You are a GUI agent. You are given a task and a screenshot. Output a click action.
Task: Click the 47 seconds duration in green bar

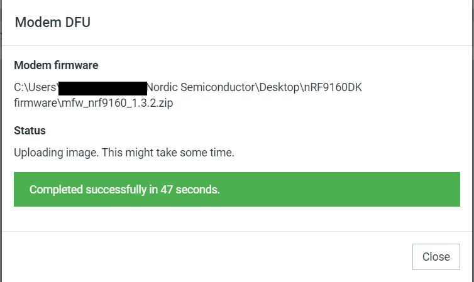190,190
